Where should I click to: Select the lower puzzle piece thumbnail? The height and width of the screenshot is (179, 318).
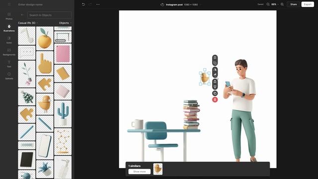26,114
